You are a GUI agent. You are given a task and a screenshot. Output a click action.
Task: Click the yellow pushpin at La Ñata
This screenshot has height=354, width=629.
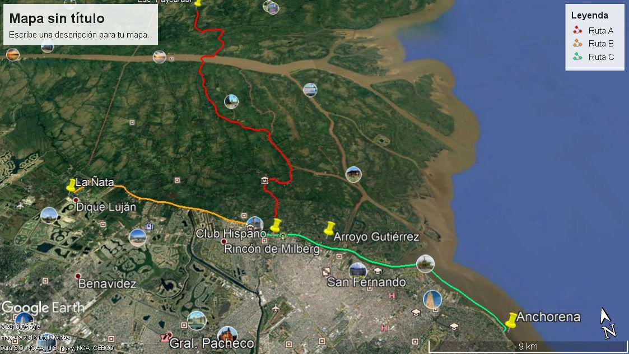71,186
